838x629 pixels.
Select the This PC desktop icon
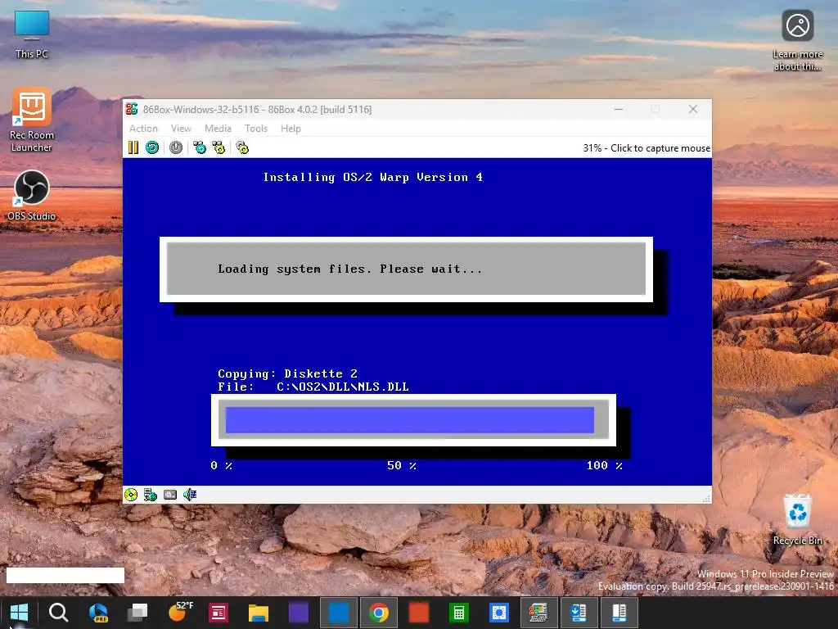coord(32,34)
